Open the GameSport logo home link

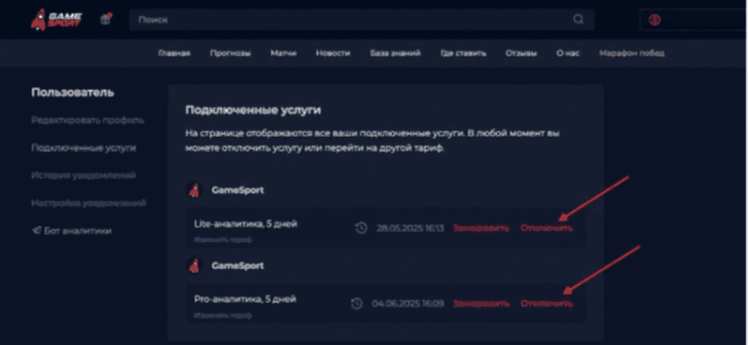click(56, 20)
